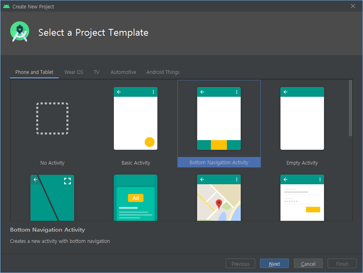
Task: Select the Google Maps template thumbnail
Action: click(x=219, y=198)
